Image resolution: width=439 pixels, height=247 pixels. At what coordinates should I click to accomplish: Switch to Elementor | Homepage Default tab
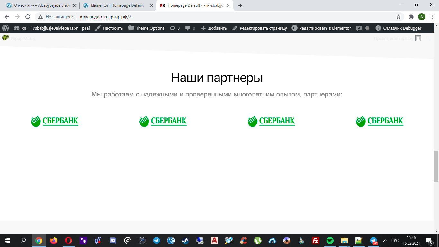(x=117, y=5)
